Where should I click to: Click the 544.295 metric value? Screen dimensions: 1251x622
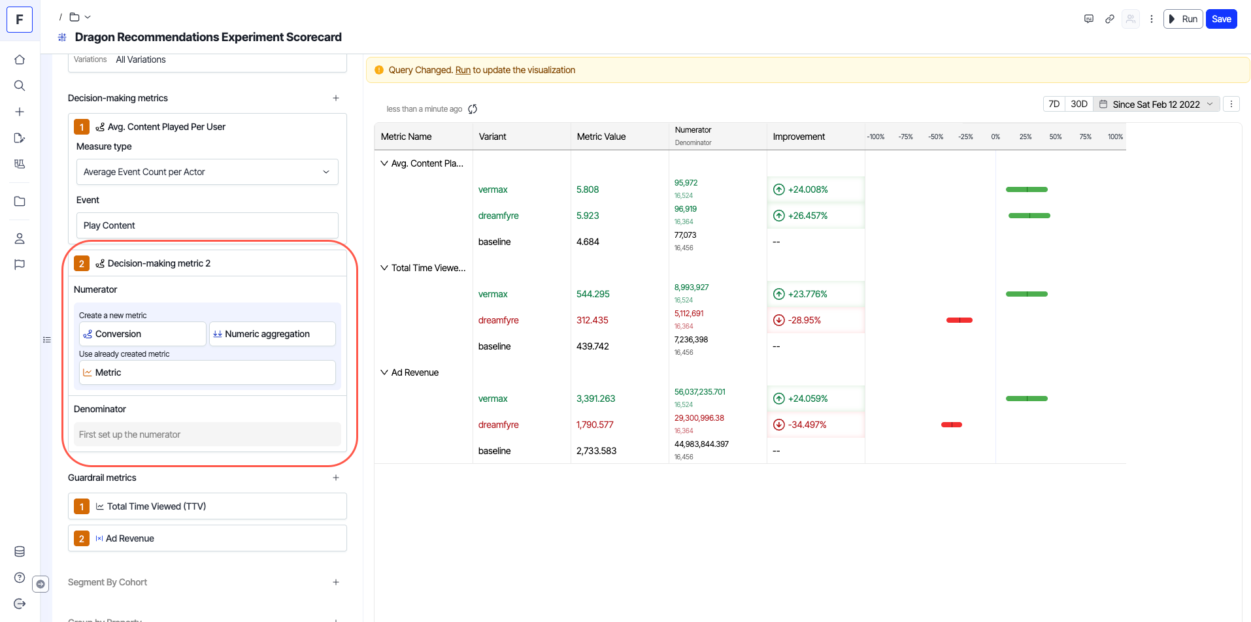pyautogui.click(x=593, y=294)
